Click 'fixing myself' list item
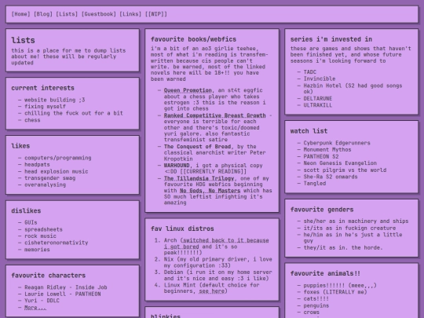Screen dimensions: 424x318 45,107
